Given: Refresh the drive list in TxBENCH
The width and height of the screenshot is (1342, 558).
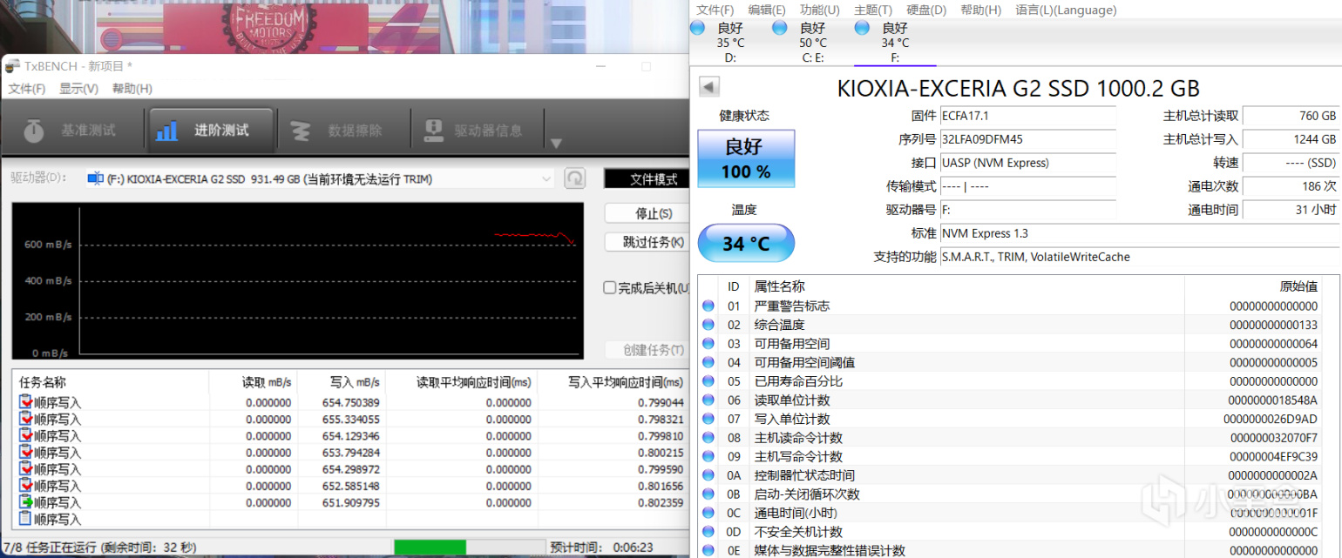Looking at the screenshot, I should point(575,179).
